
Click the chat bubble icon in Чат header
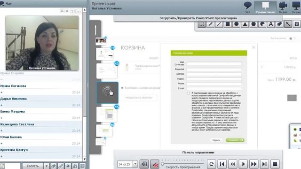coord(2,3)
